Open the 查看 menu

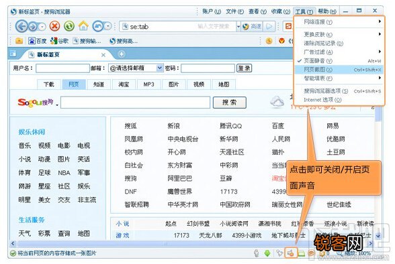point(257,11)
